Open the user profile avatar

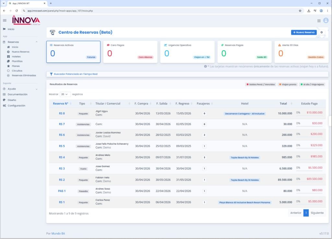click(326, 20)
